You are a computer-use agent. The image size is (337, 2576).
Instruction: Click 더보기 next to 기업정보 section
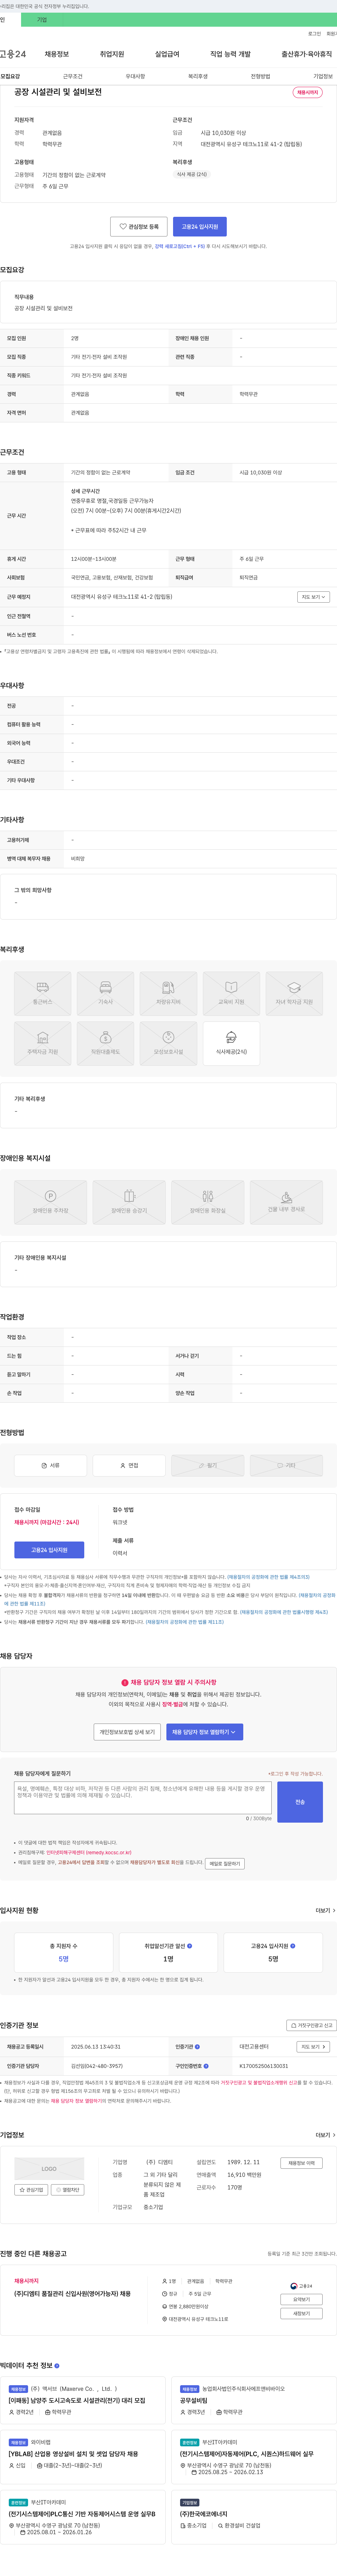[325, 2135]
